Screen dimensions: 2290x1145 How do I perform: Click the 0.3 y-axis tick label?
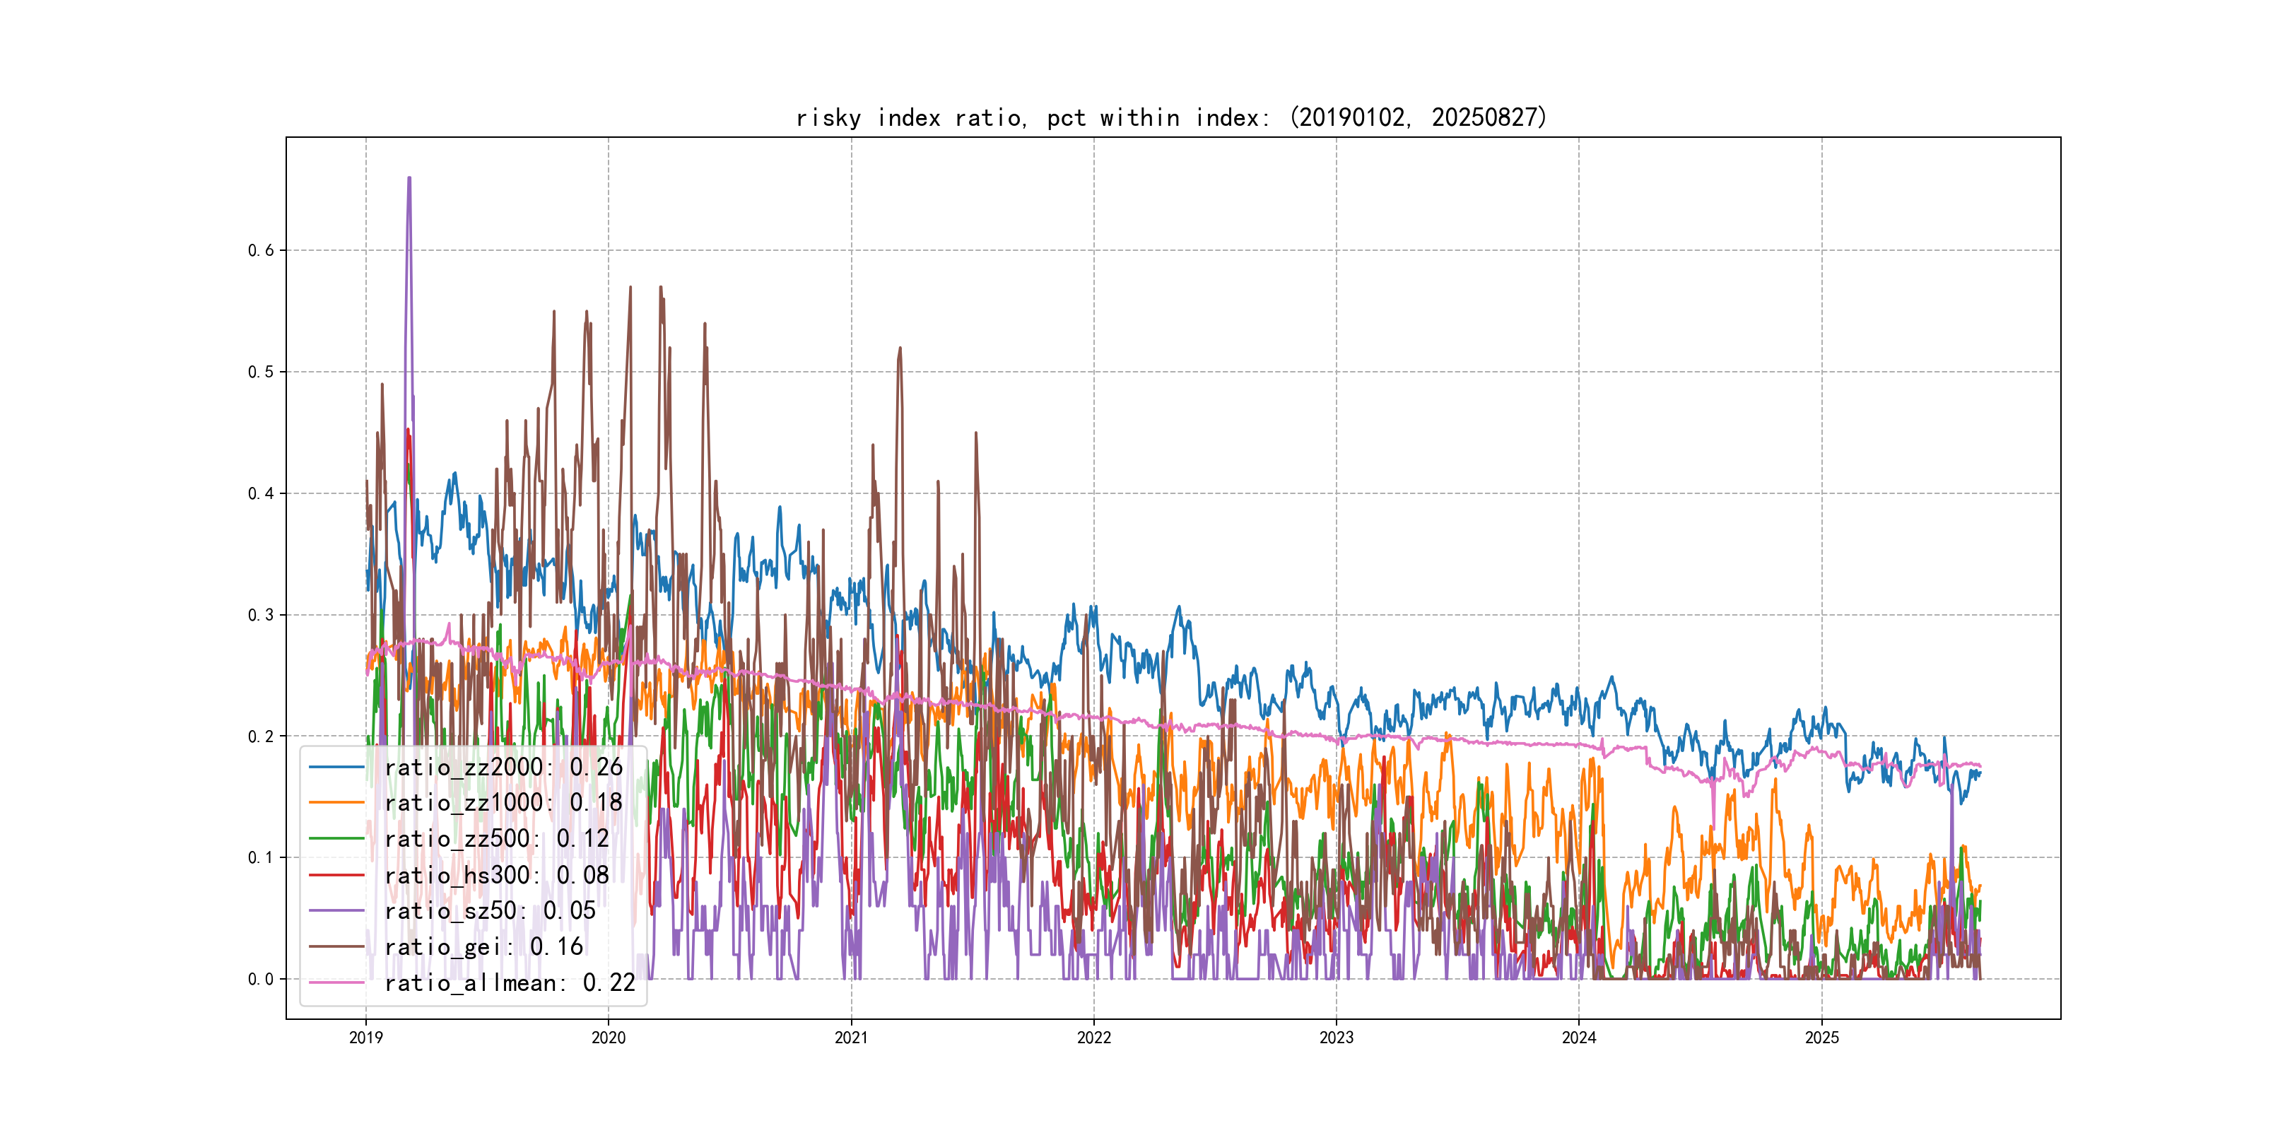[261, 615]
